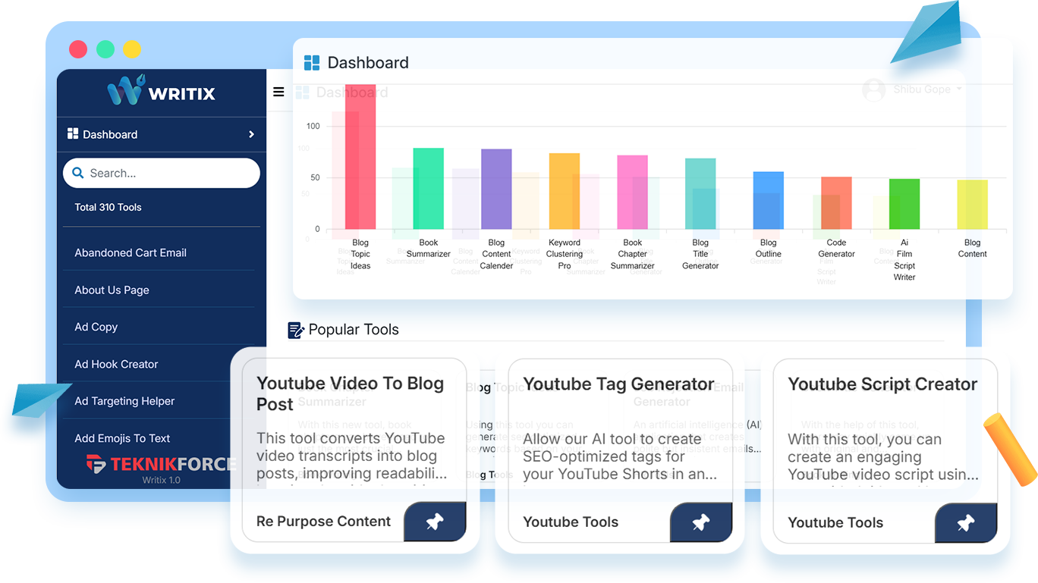Open Add Emojis To Text tool
1038x583 pixels.
(122, 438)
